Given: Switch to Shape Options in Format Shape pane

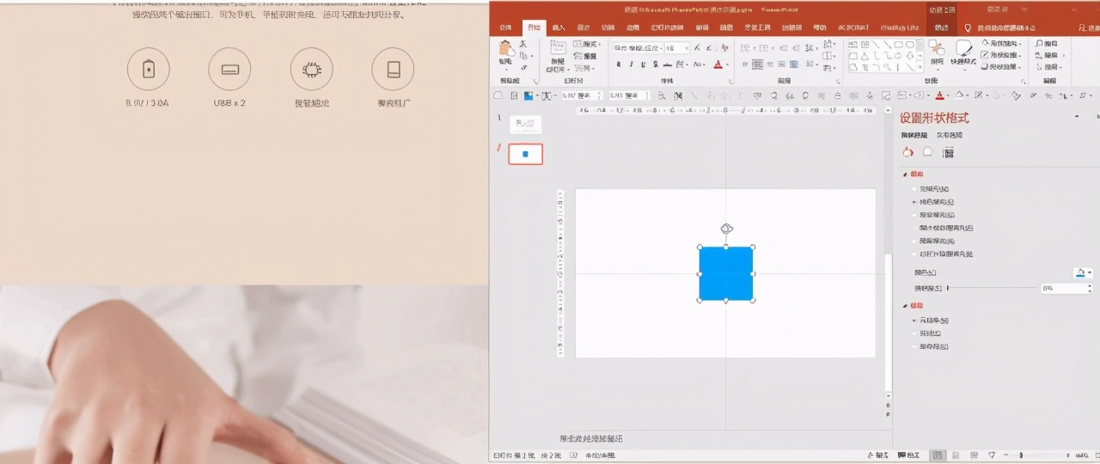Looking at the screenshot, I should tap(914, 135).
